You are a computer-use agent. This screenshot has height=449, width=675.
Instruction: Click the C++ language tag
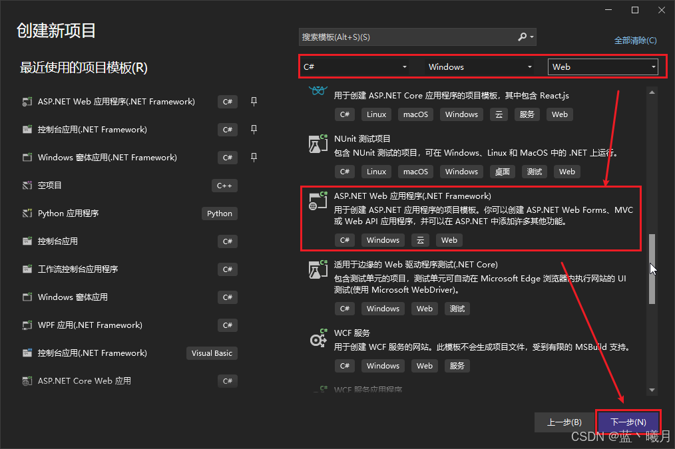pyautogui.click(x=224, y=186)
